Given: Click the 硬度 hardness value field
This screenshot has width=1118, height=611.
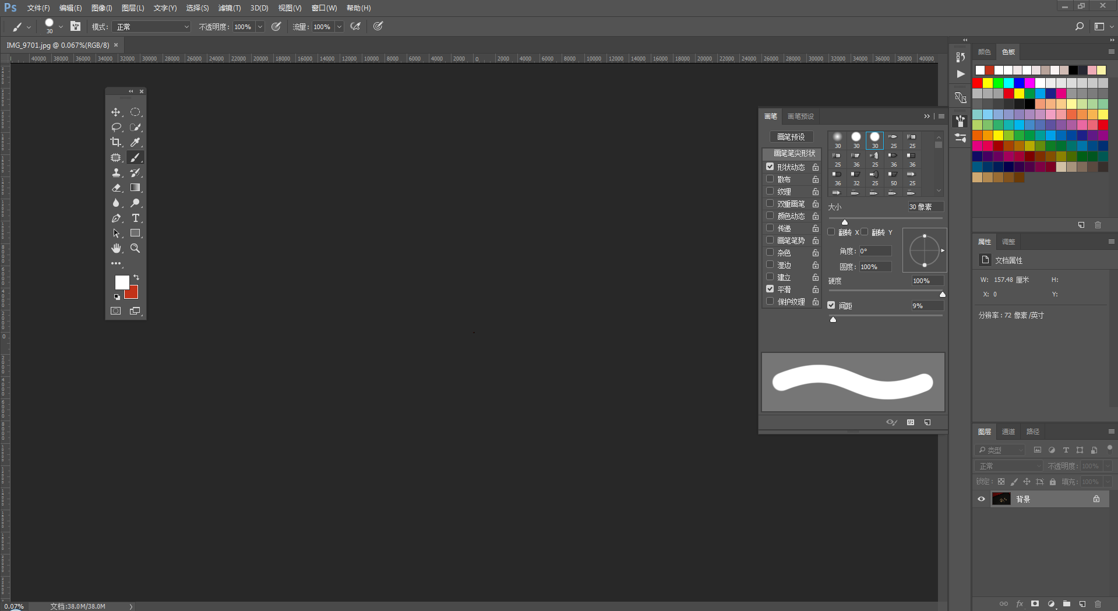Looking at the screenshot, I should point(927,281).
